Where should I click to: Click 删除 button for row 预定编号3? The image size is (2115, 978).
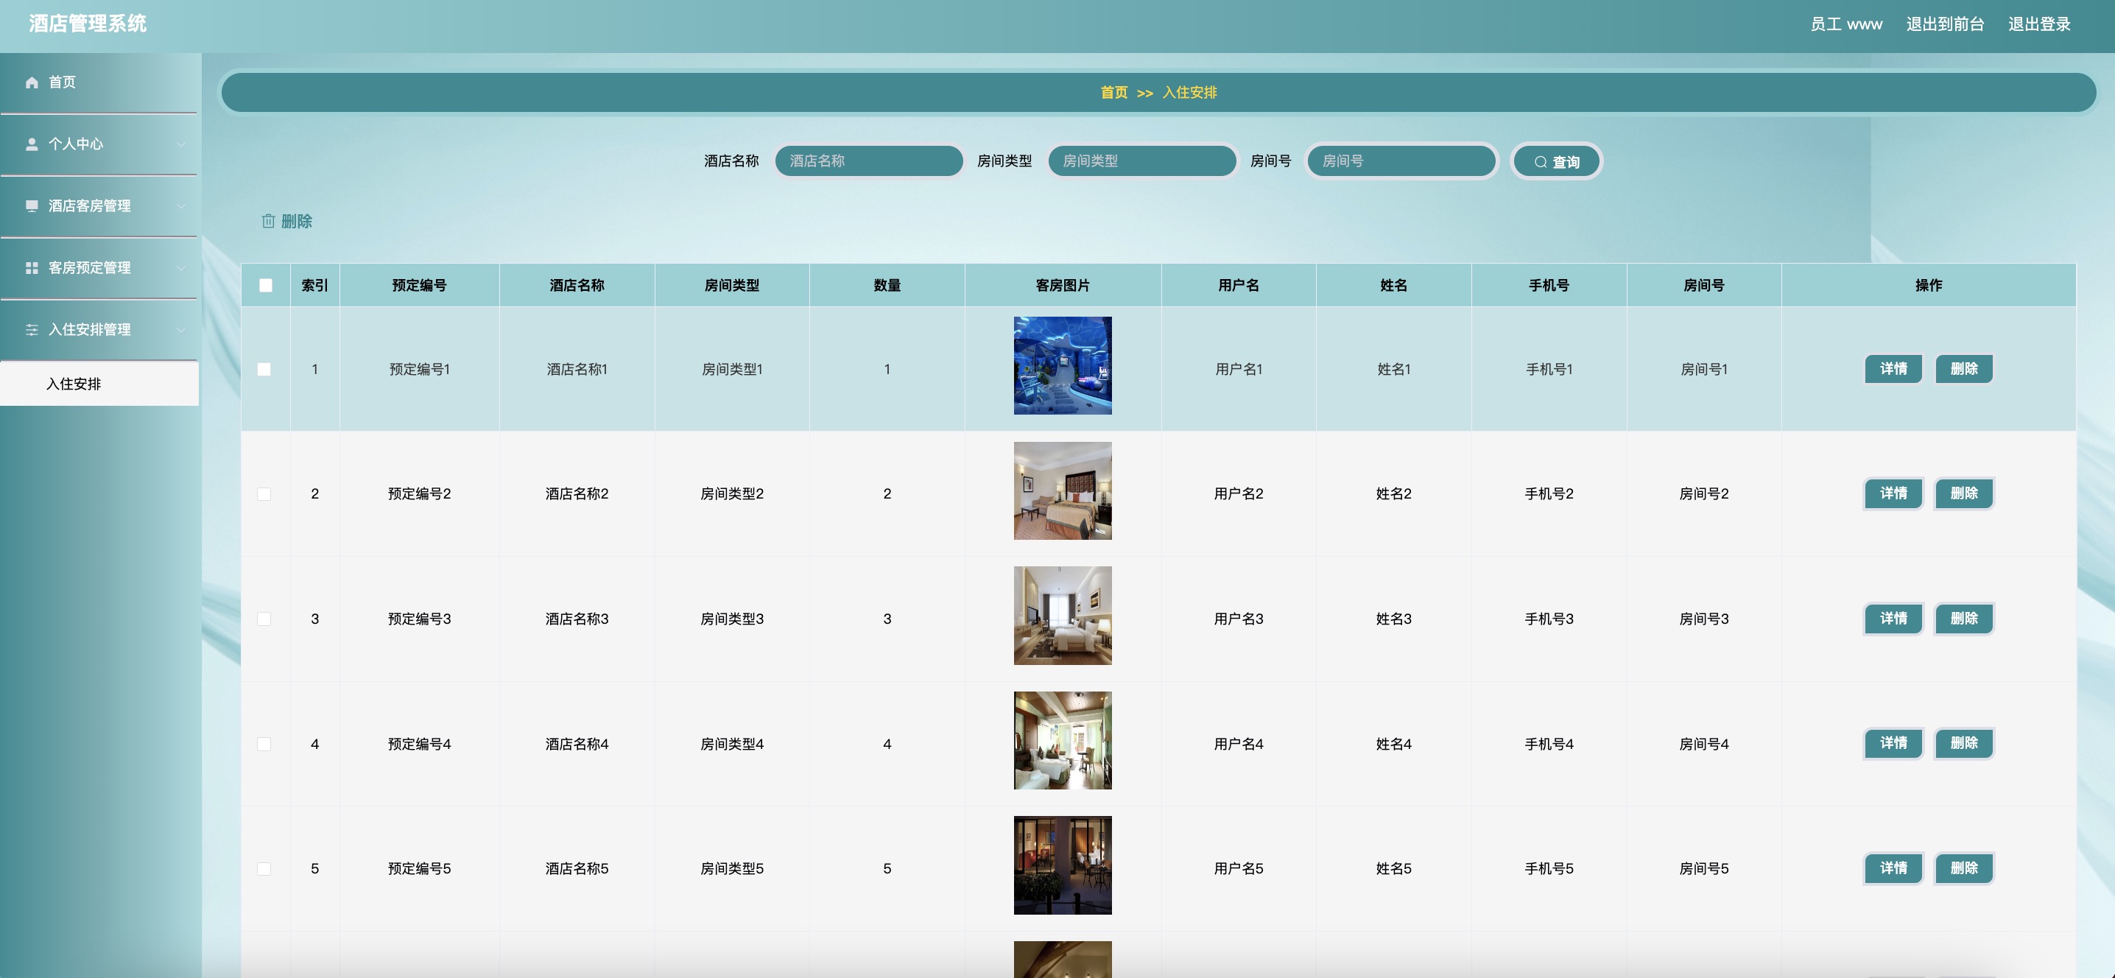1964,619
